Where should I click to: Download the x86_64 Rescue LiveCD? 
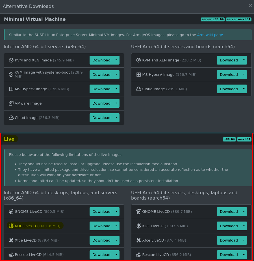101,255
